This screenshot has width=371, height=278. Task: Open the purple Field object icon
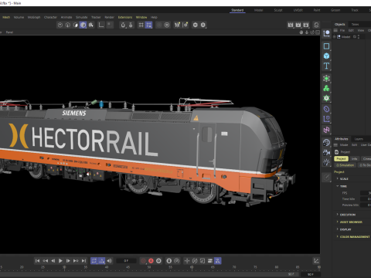click(326, 119)
